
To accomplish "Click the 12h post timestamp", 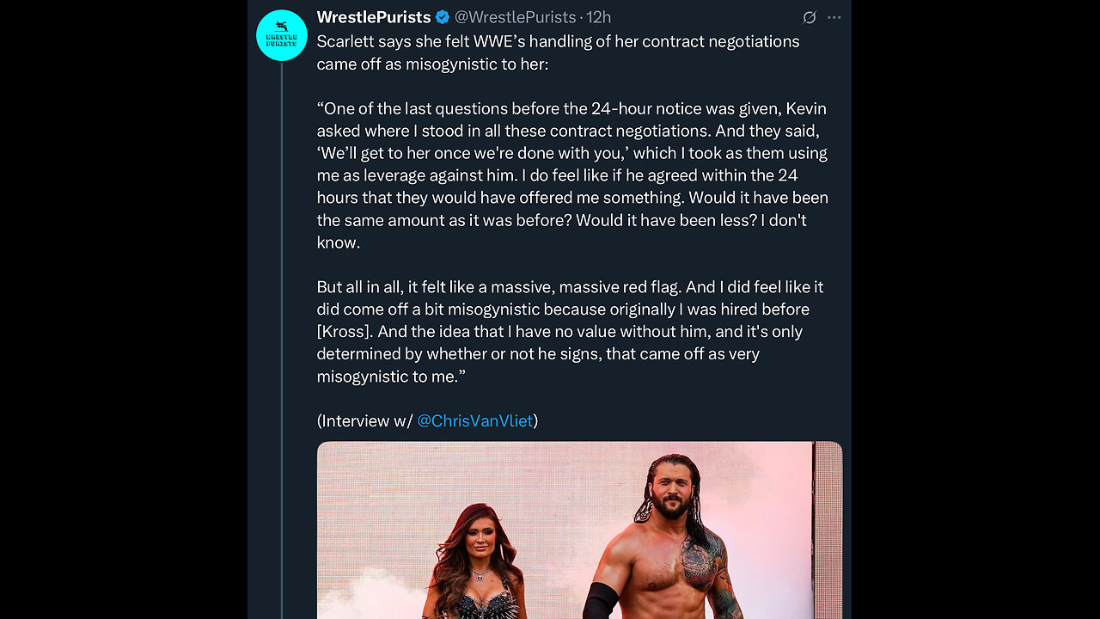I will (x=599, y=17).
